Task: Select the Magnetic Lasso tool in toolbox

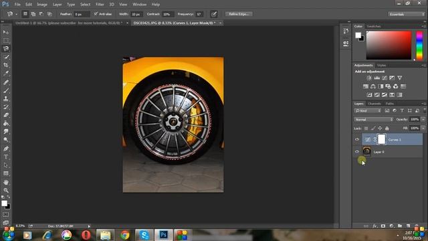Action: point(6,49)
